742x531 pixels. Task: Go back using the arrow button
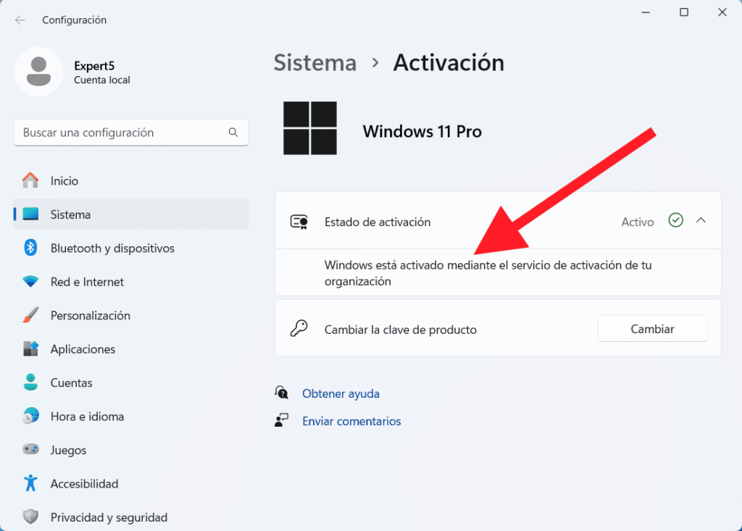[x=20, y=20]
